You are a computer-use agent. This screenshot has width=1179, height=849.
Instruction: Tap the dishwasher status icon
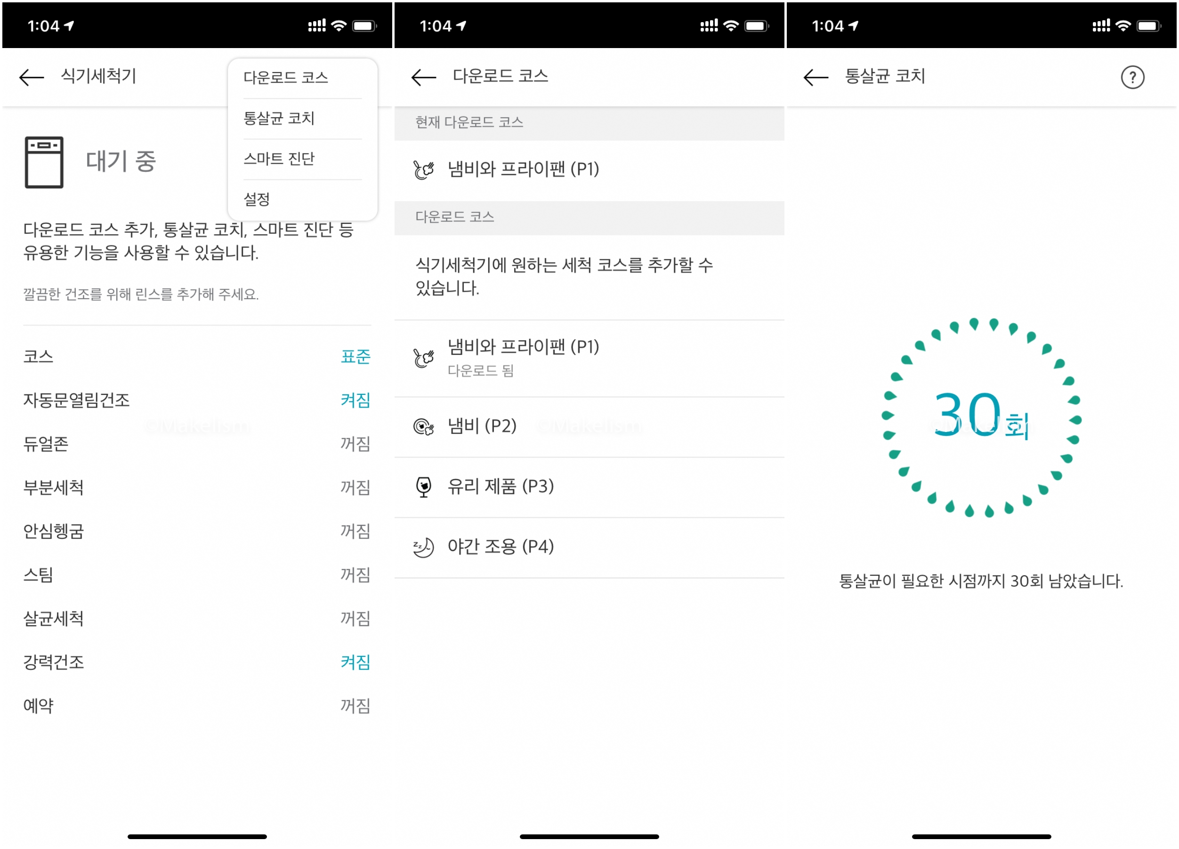[44, 162]
